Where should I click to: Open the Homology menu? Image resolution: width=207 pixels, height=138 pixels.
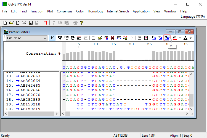point(95,11)
